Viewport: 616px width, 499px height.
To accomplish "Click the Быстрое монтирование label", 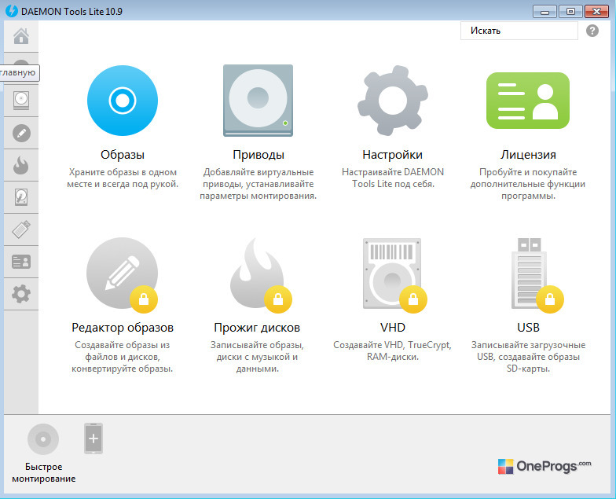I will pyautogui.click(x=44, y=473).
